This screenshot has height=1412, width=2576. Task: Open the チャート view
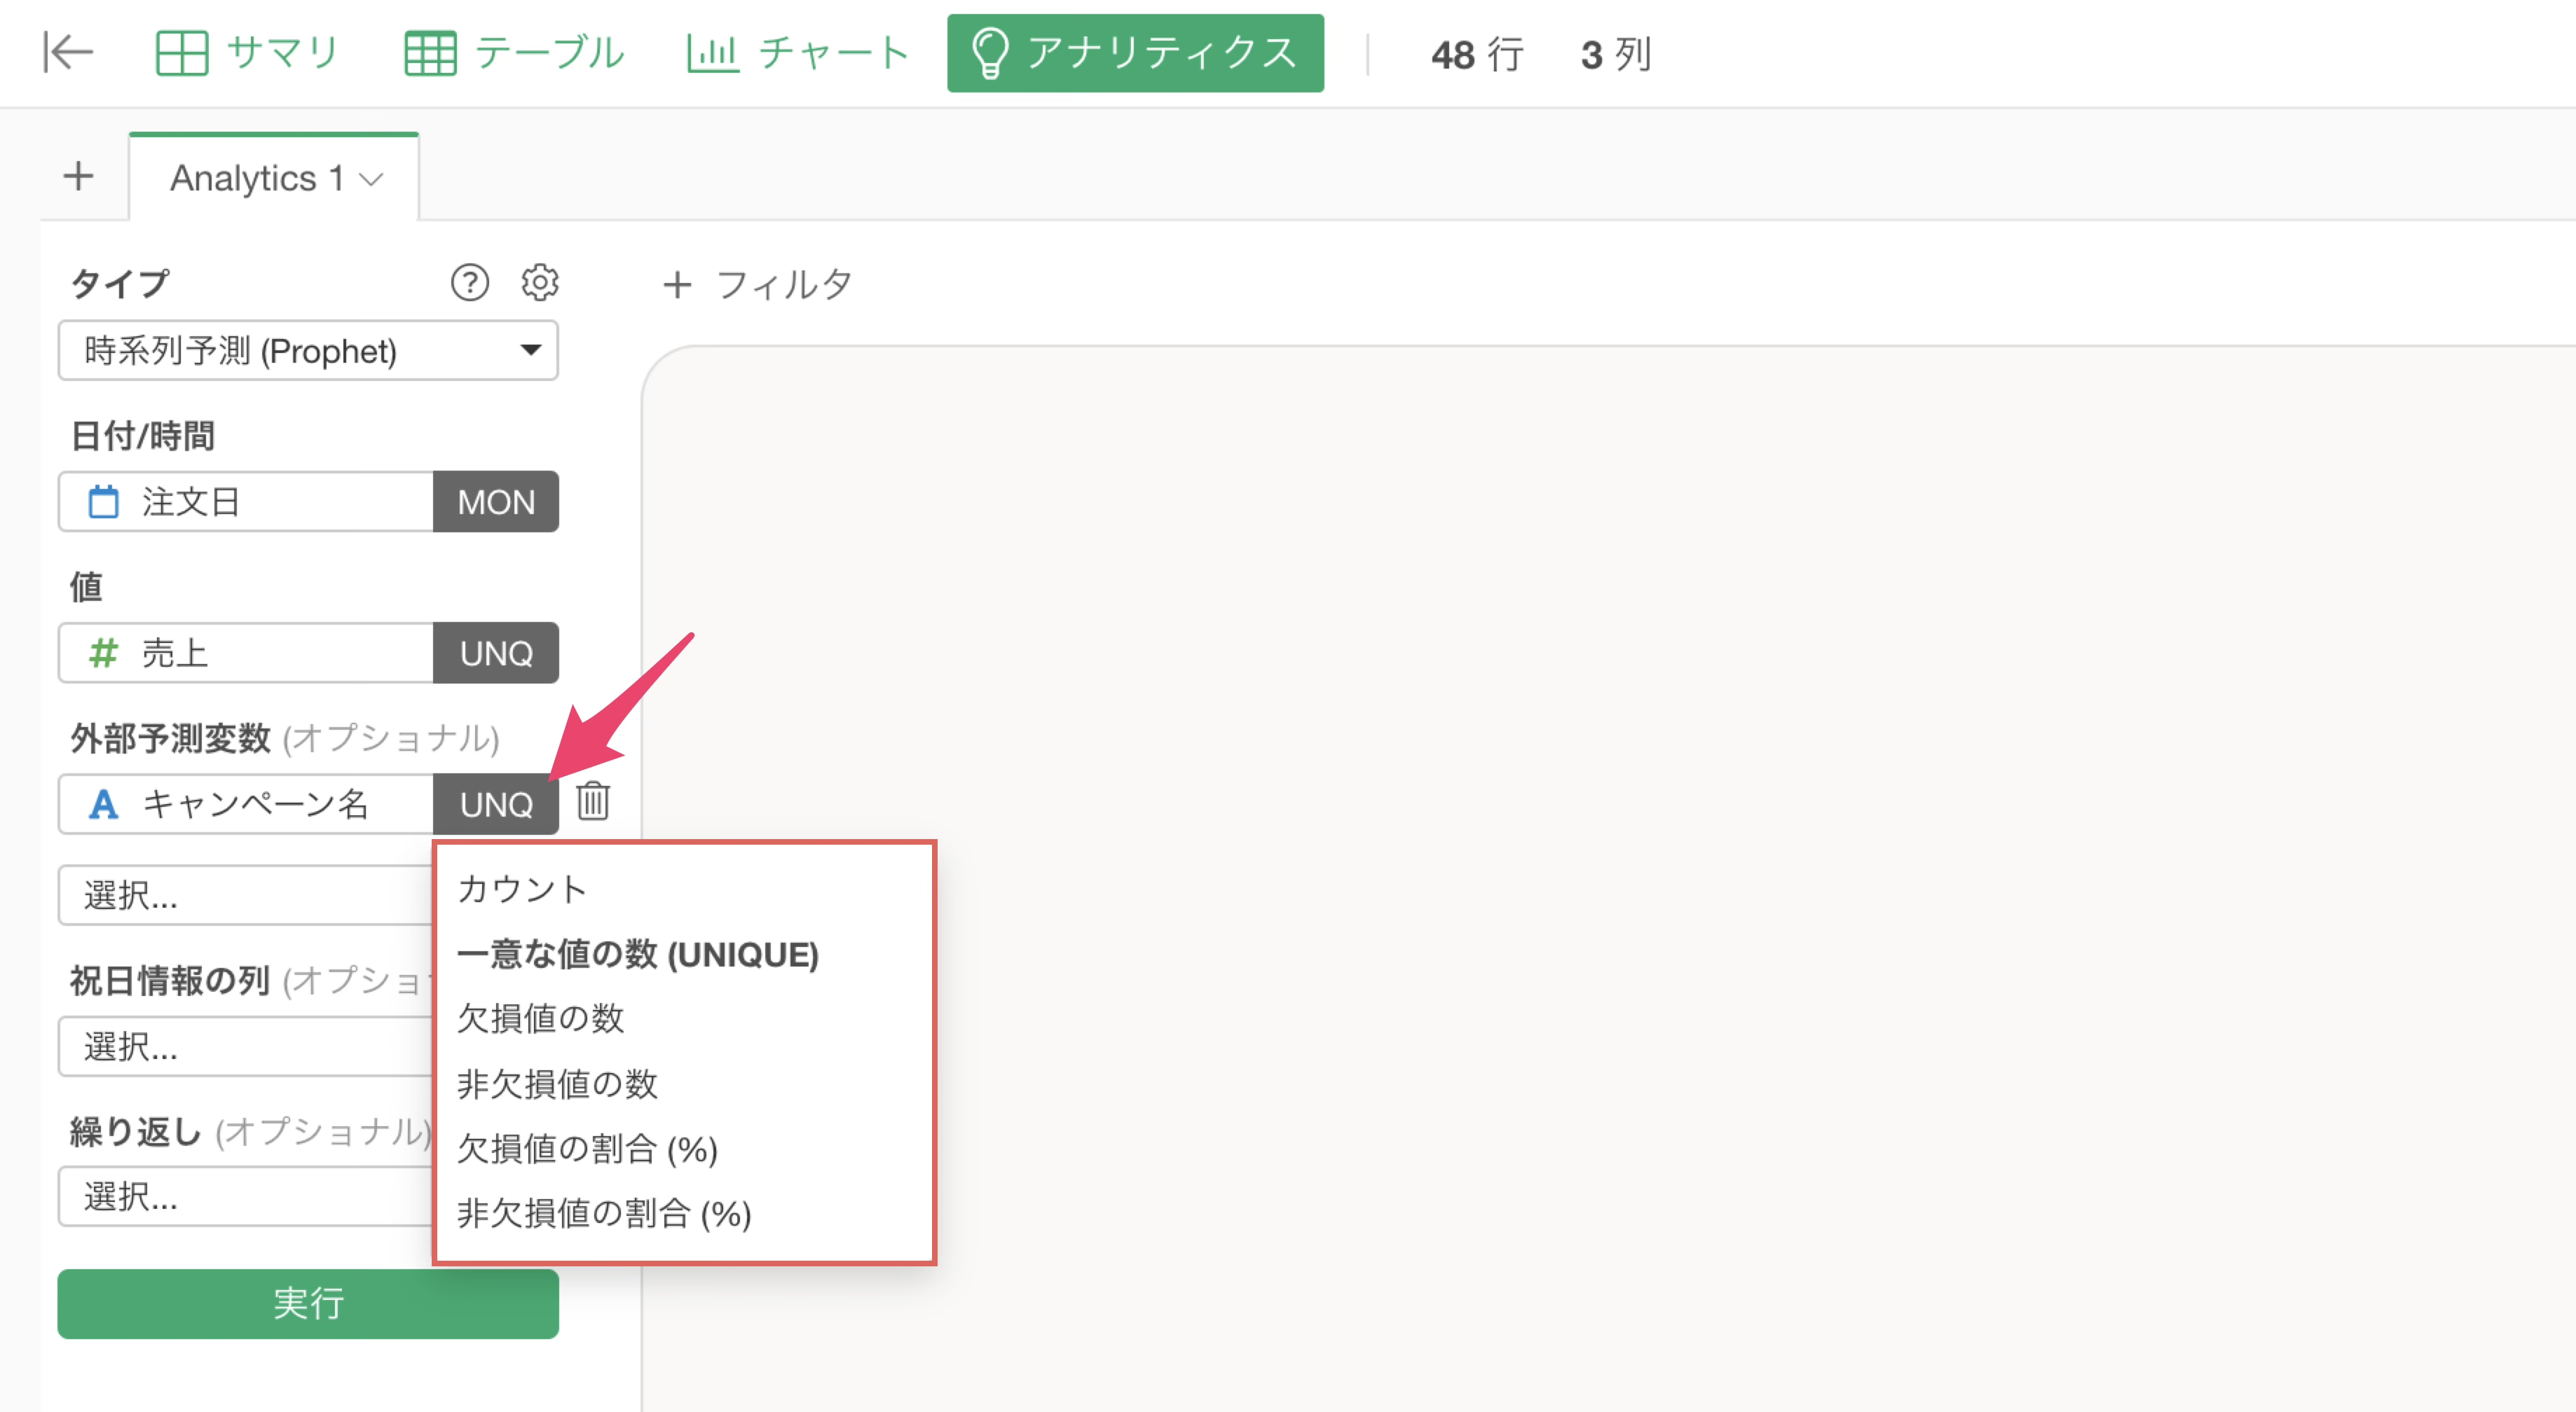[x=797, y=53]
